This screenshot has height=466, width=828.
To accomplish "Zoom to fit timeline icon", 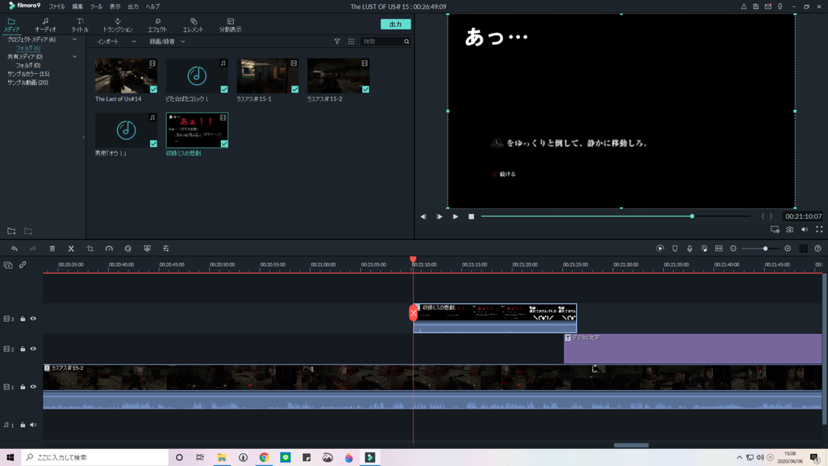I will [718, 249].
